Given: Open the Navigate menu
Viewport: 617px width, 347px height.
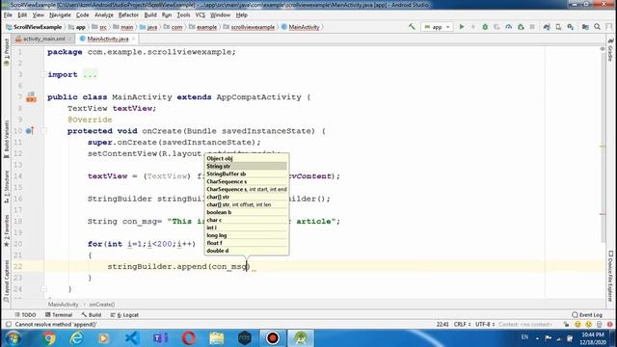Looking at the screenshot, I should coord(60,15).
